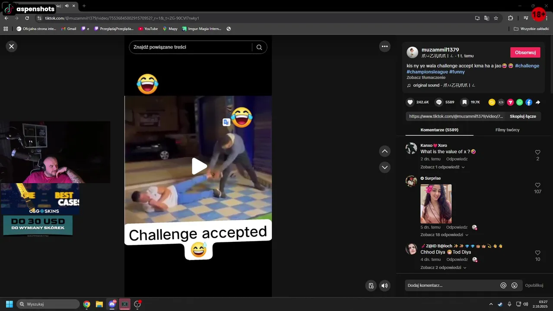Click the install app icon in address bar

(477, 18)
